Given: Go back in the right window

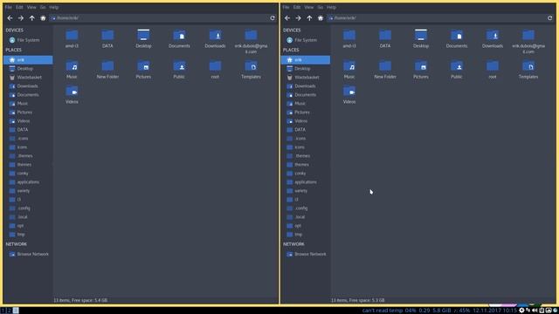Looking at the screenshot, I should point(287,17).
